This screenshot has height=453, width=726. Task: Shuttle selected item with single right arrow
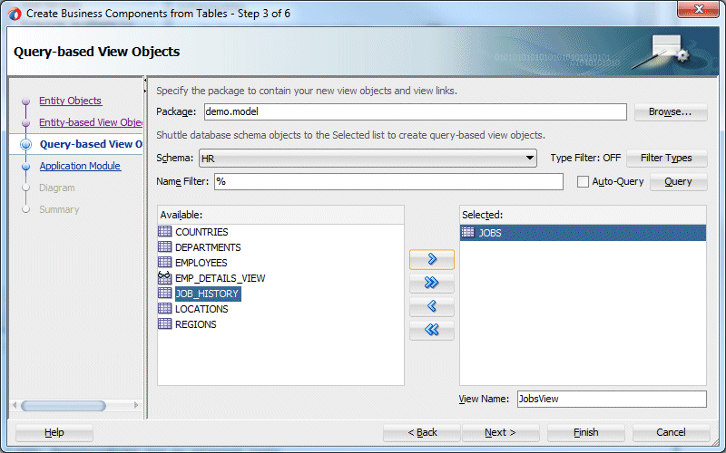pos(432,259)
